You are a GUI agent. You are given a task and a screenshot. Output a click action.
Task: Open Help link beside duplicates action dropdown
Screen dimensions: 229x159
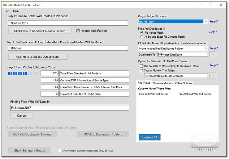pyautogui.click(x=214, y=48)
